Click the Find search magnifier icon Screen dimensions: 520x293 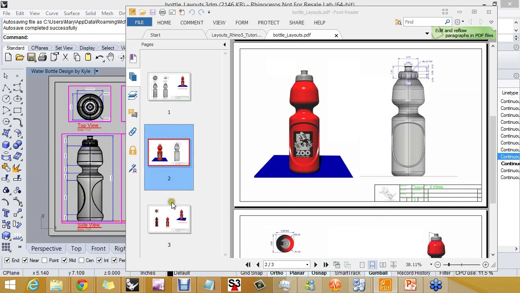(x=447, y=22)
